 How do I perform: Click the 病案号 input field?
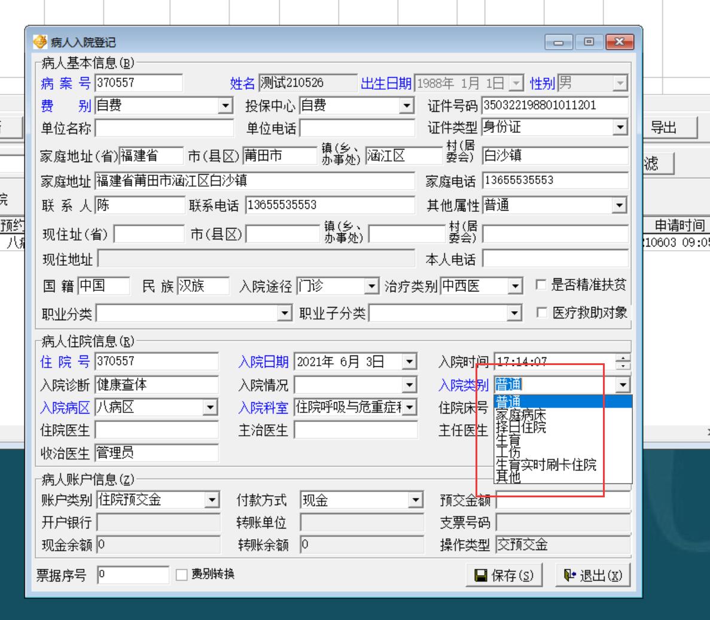click(139, 83)
